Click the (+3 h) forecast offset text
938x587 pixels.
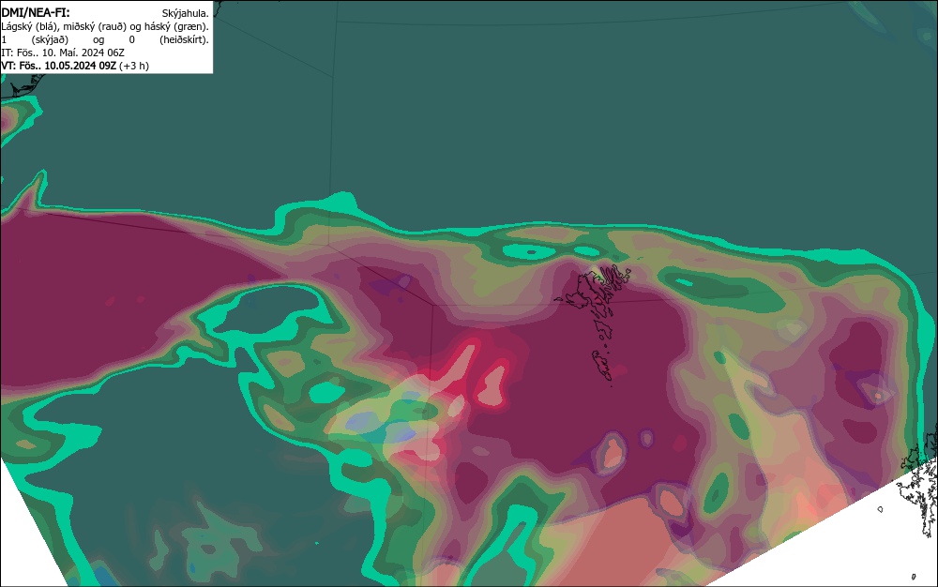pos(134,66)
